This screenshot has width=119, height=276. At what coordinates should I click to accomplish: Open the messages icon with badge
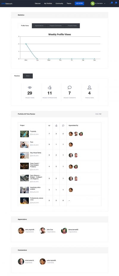point(111,3)
